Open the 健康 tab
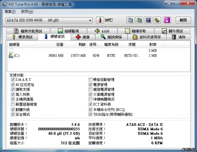Viewport: 197px width, 152px height. [x=83, y=37]
